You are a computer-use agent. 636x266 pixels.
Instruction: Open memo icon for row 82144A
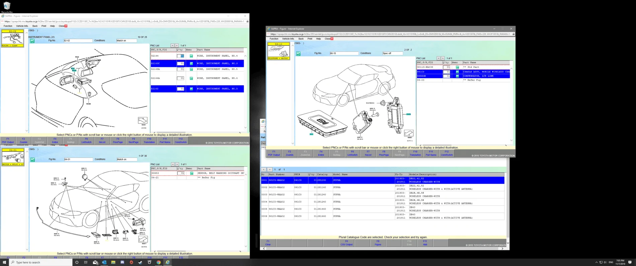pyautogui.click(x=191, y=78)
